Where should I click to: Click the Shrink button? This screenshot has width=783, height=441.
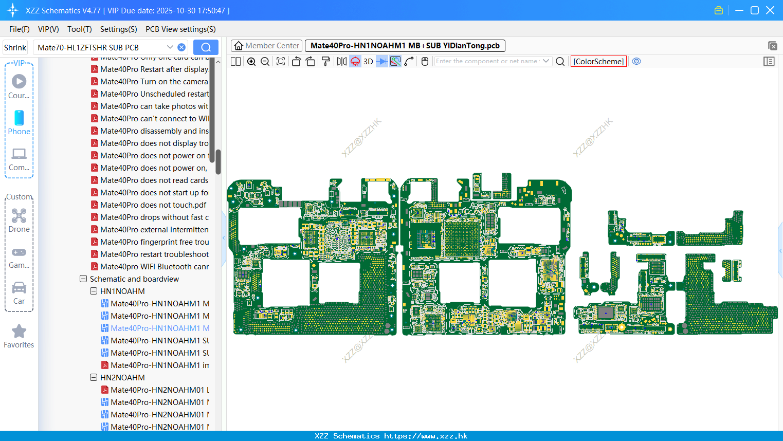[15, 47]
